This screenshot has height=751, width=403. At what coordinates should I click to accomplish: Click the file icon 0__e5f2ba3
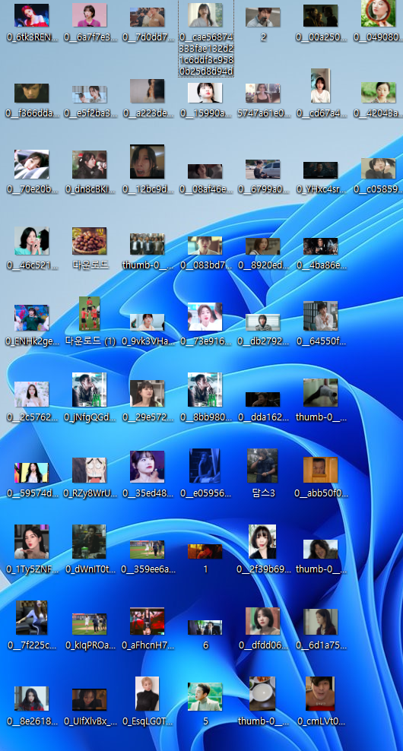[90, 94]
